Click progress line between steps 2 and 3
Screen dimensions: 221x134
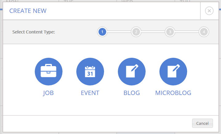(153, 32)
